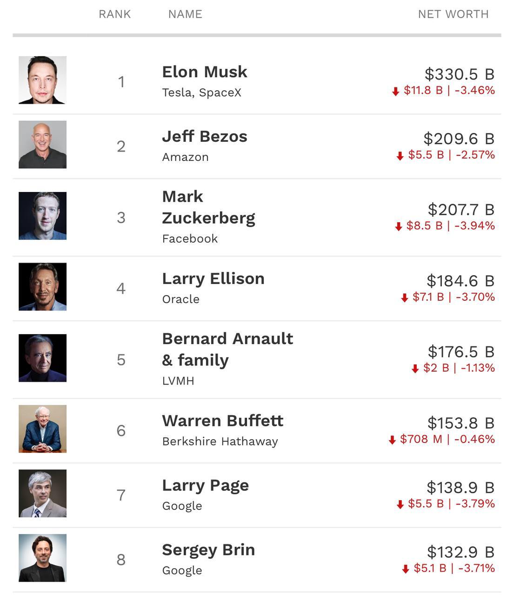Open the rank 1 profile photo
514x595 pixels.
[42, 80]
